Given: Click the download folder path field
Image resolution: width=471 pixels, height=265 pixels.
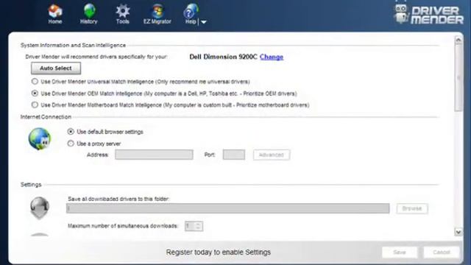Looking at the screenshot, I should [x=227, y=208].
